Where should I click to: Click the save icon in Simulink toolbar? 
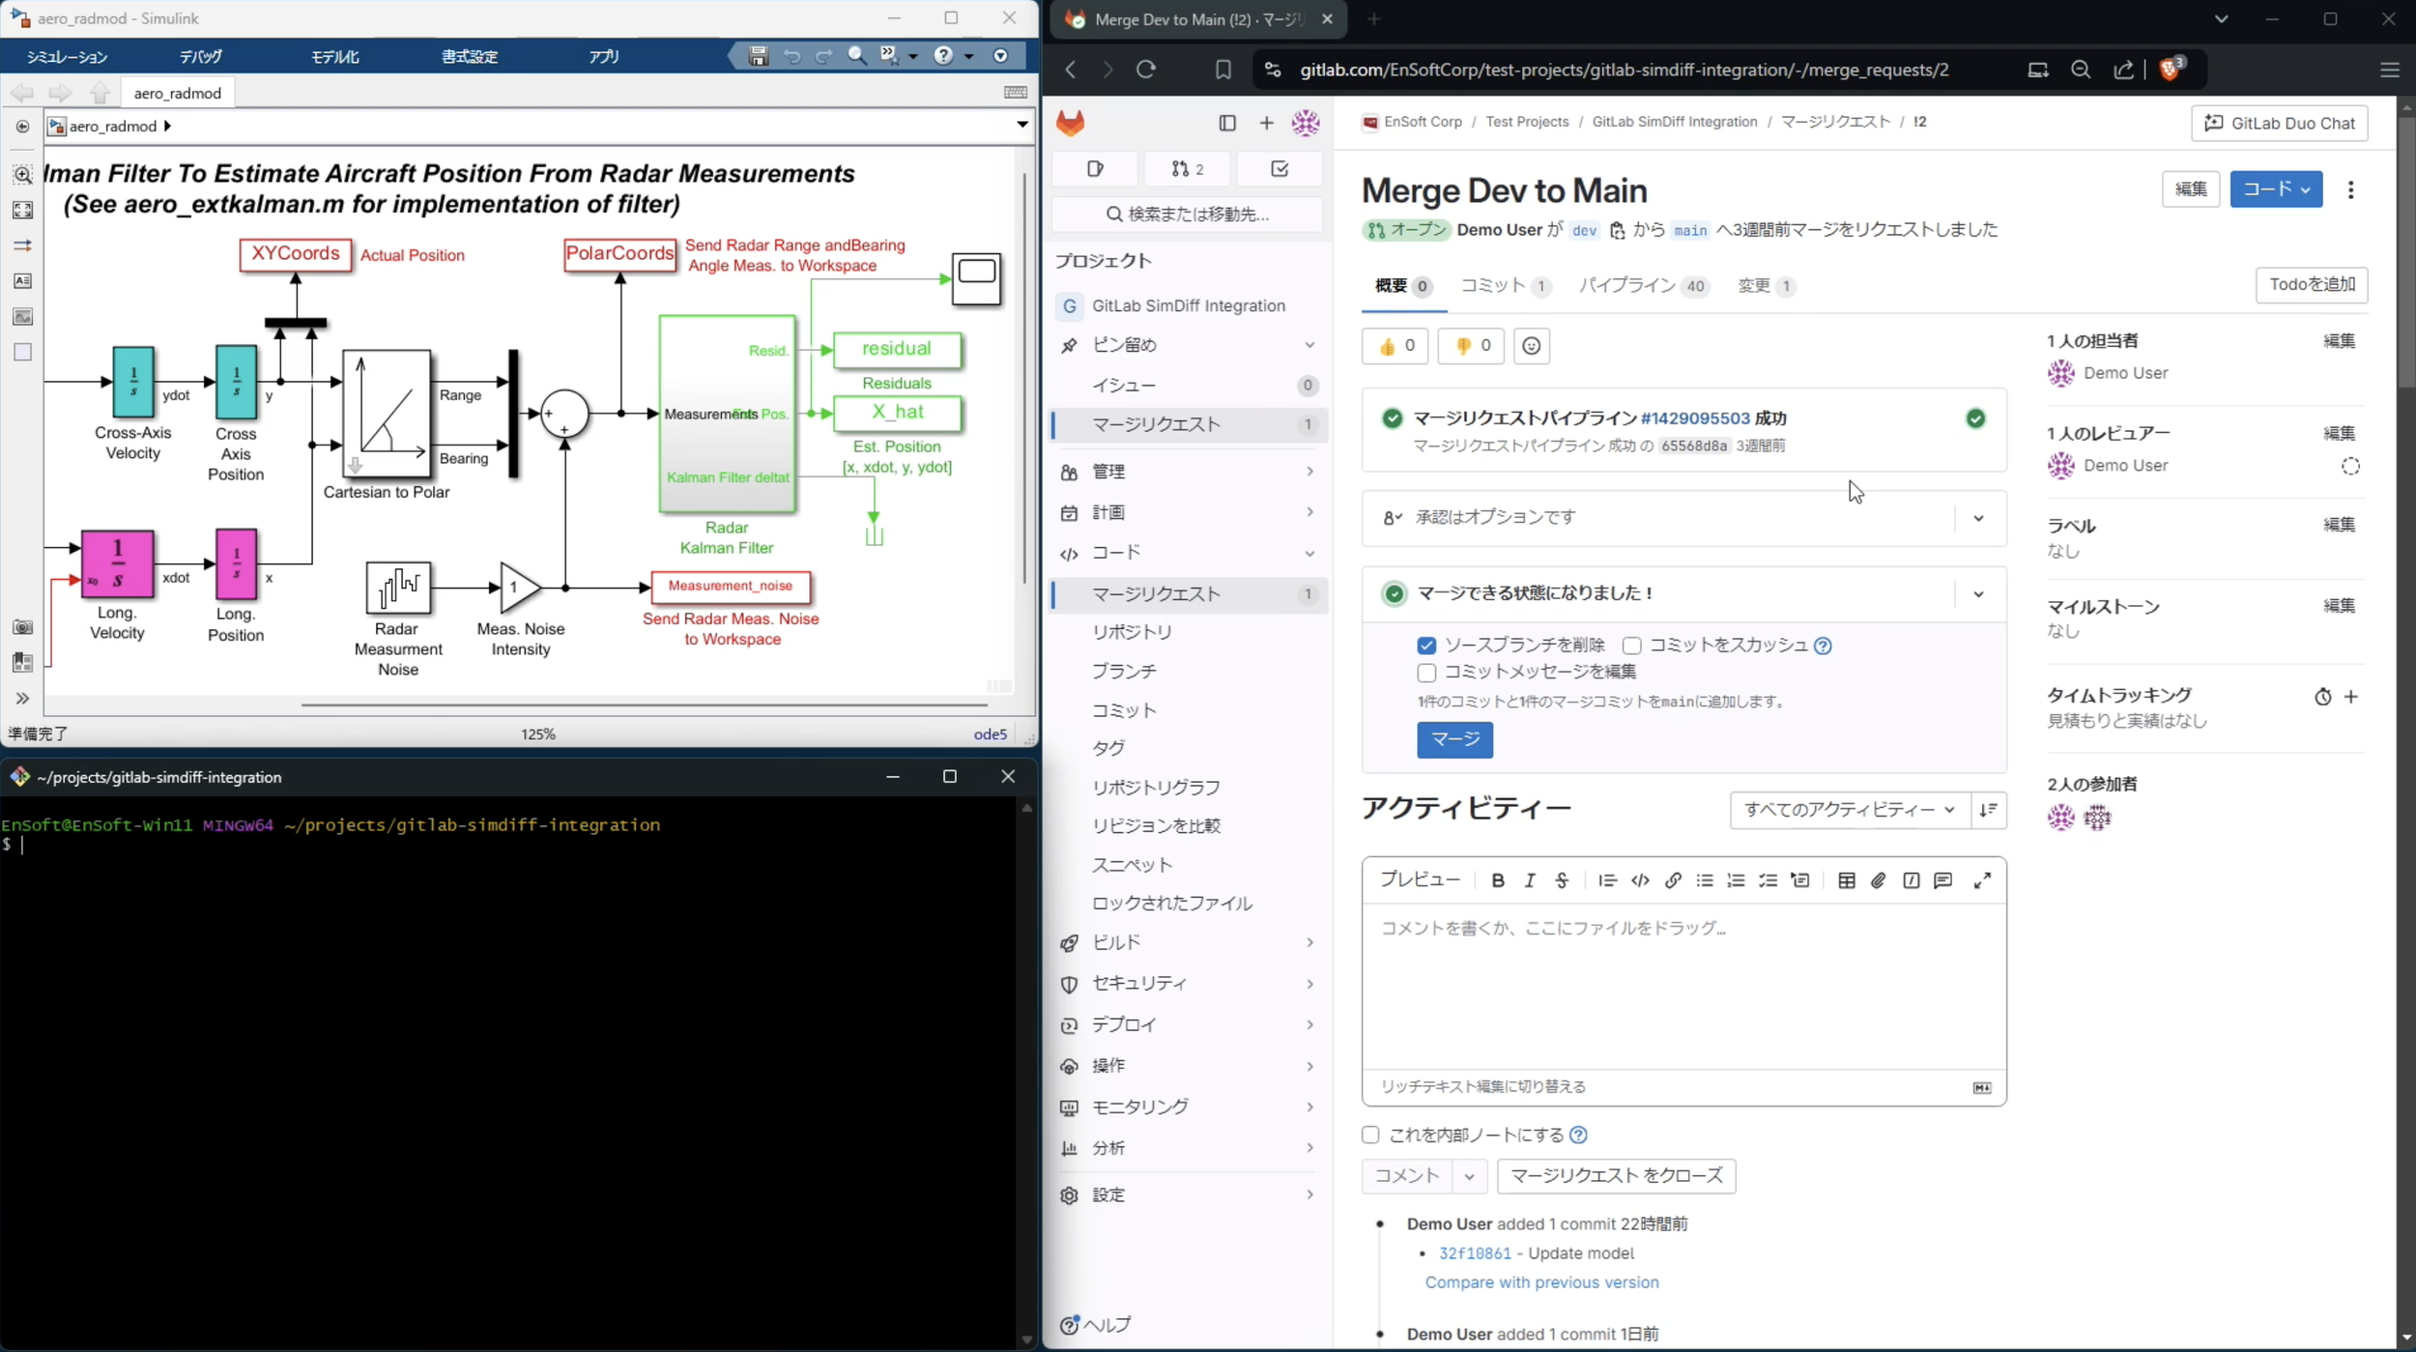point(758,56)
